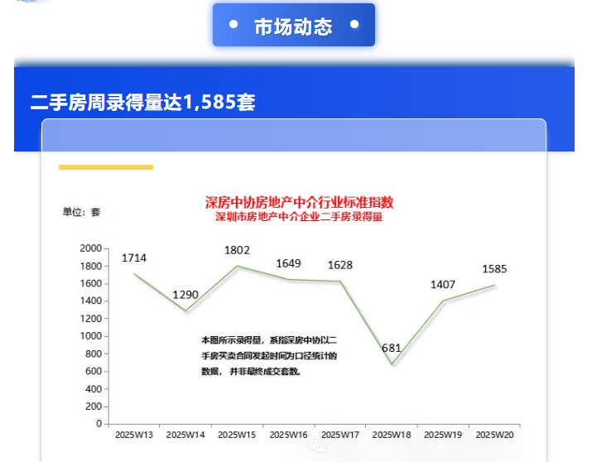The width and height of the screenshot is (592, 462).
Task: Select the red chart title 深房中协房地产中介行业标准指数
Action: [x=299, y=202]
